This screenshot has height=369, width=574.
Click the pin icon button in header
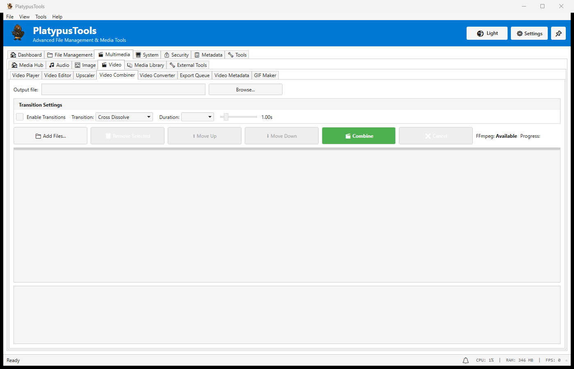point(558,34)
